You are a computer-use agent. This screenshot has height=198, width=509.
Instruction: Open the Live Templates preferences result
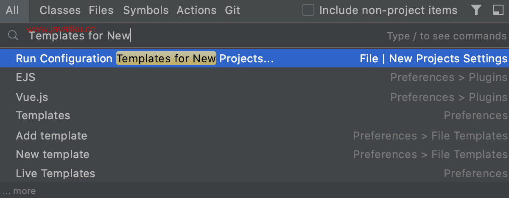click(x=255, y=173)
